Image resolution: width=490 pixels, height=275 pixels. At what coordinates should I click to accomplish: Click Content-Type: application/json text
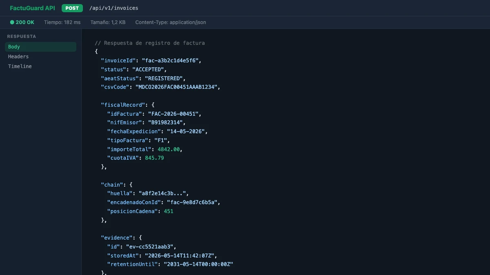coord(171,22)
